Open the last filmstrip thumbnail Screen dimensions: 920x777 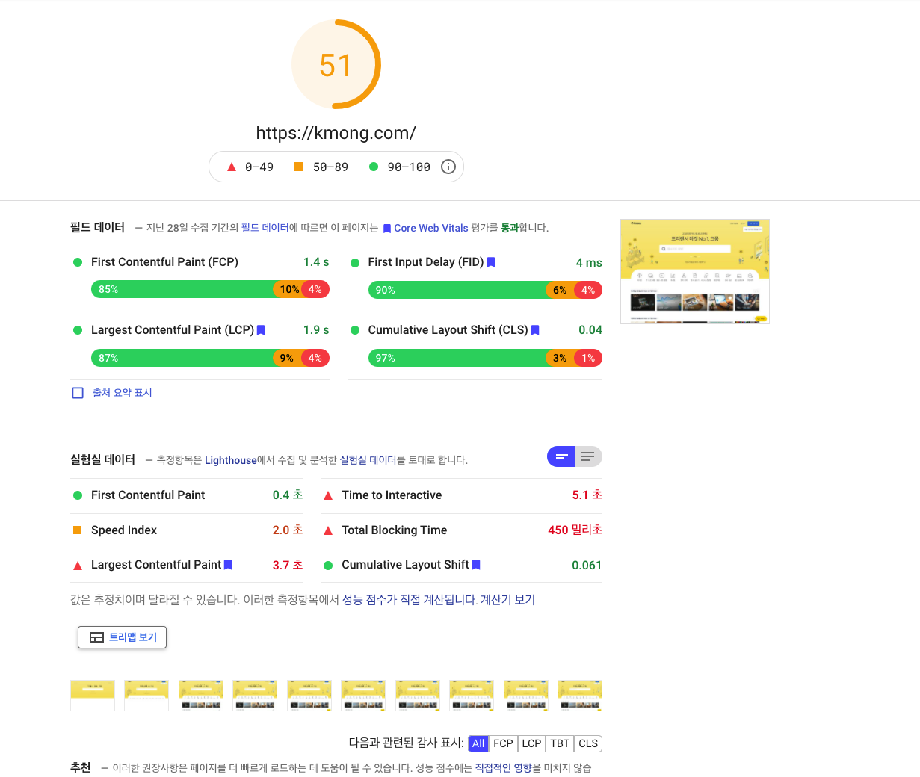click(580, 696)
